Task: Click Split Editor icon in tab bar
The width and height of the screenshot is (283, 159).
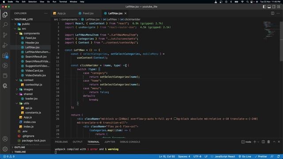Action: click(272, 13)
